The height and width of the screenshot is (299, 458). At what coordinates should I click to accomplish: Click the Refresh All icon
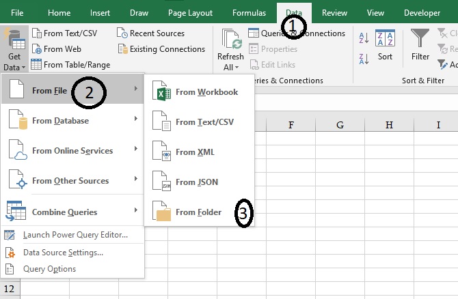tap(231, 39)
